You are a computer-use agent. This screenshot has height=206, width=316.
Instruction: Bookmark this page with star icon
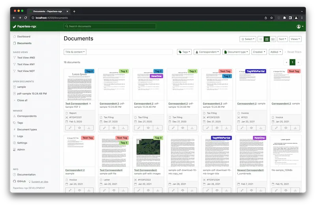[x=271, y=18]
